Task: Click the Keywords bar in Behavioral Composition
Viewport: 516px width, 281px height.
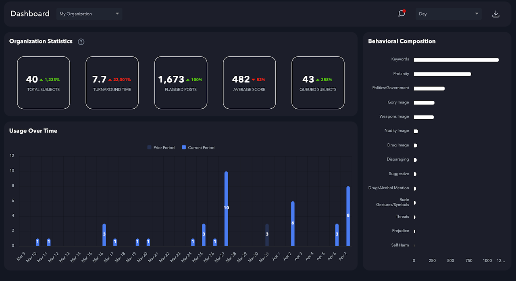Action: pyautogui.click(x=456, y=60)
